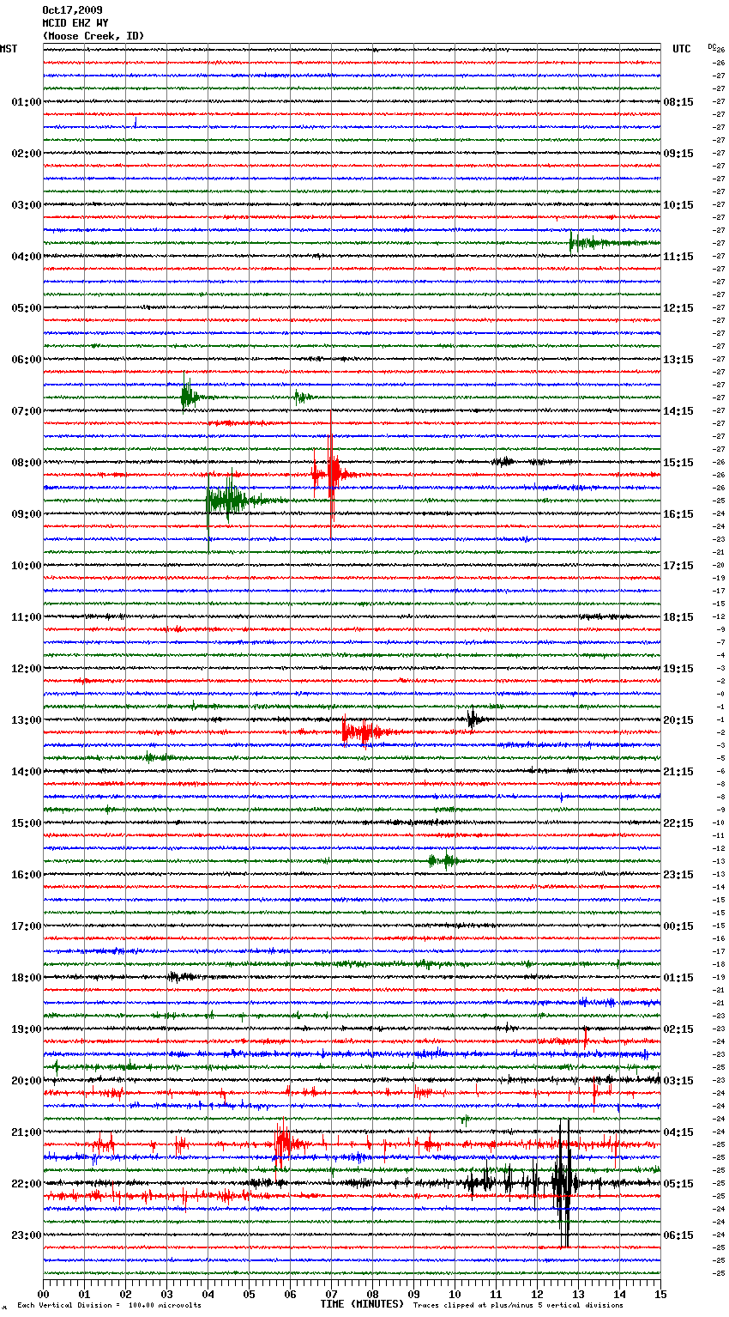Click the "Traces clipped at plus/minus 5 vertical divisions" note

click(x=518, y=1306)
